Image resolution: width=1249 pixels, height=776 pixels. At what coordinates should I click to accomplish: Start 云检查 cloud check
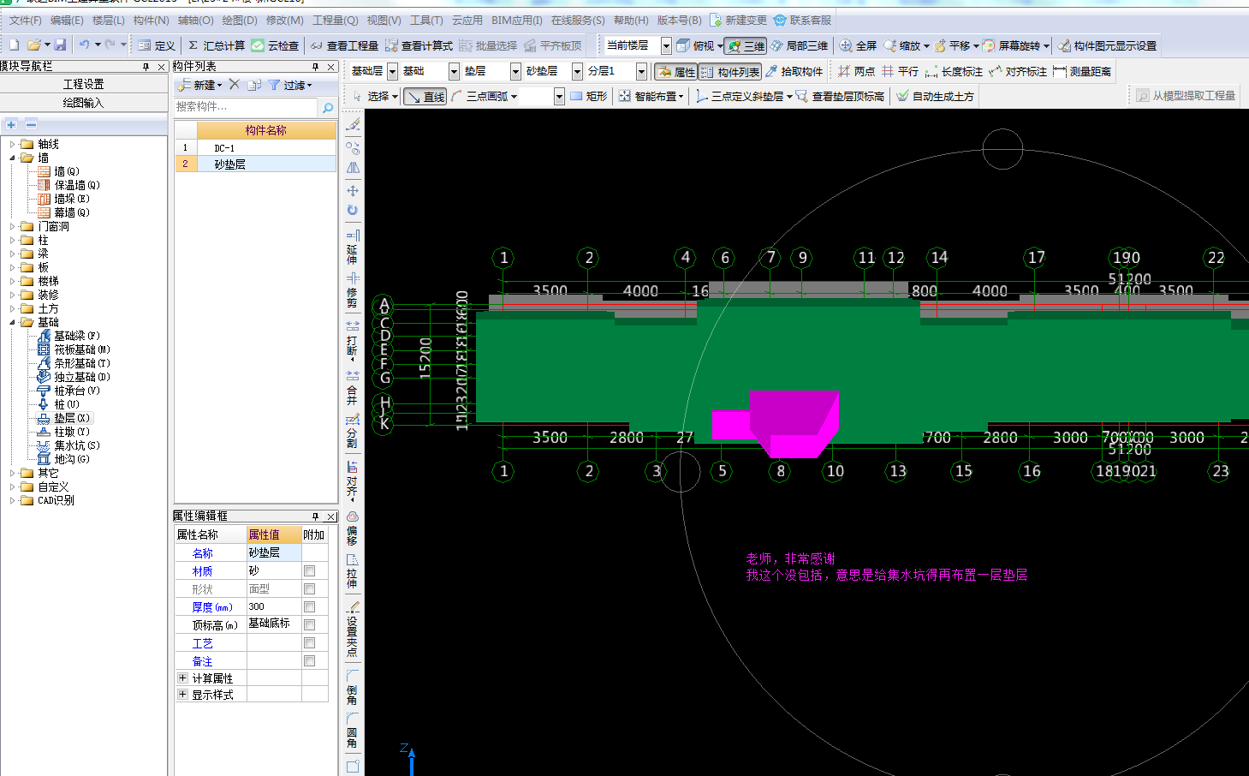275,45
